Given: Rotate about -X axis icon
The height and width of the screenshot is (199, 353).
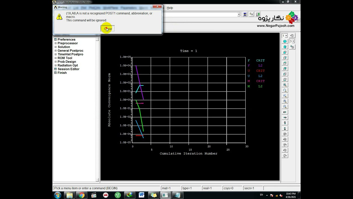Looking at the screenshot, I should (285, 139).
